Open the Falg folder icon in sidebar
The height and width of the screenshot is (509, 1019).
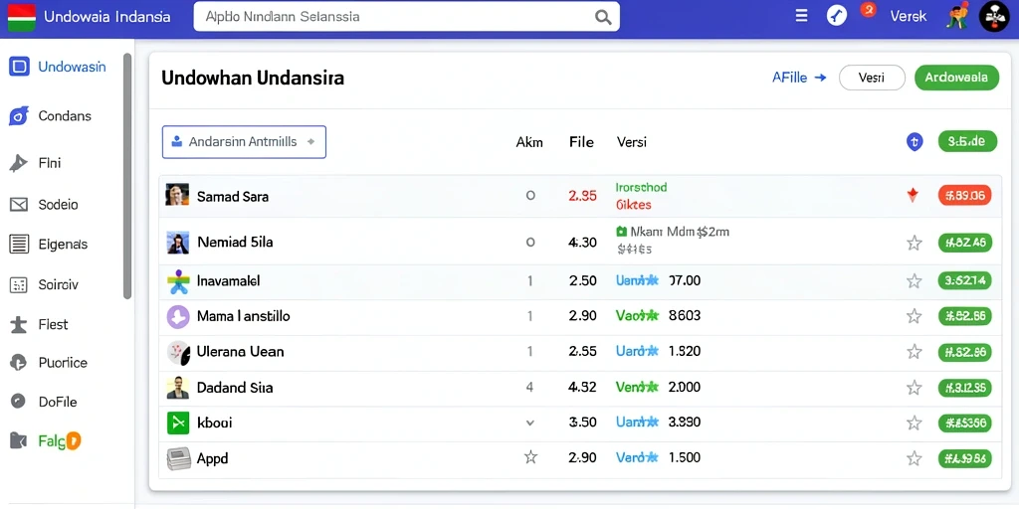18,441
